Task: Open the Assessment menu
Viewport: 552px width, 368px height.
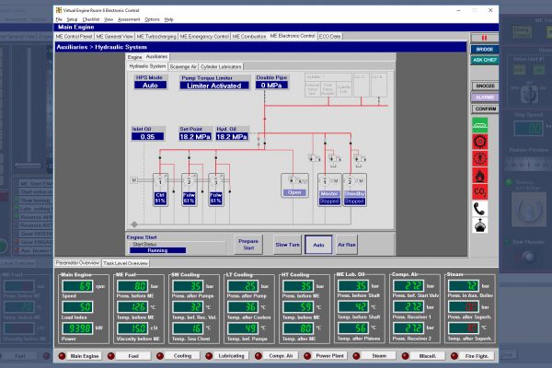Action: click(128, 18)
